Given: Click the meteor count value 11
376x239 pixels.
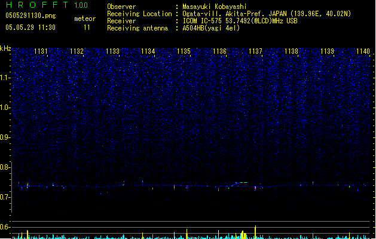Looking at the screenshot, I should coord(87,27).
